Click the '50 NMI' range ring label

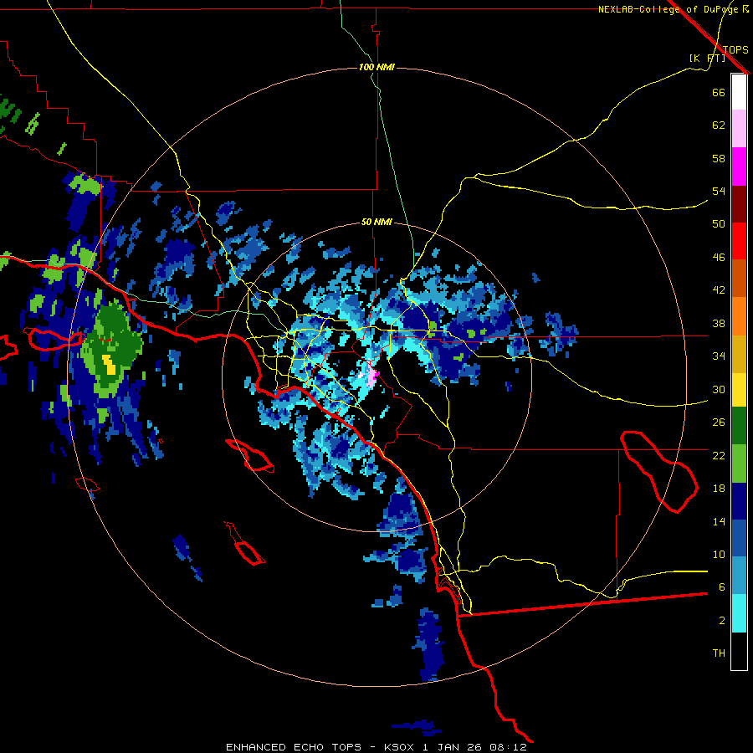coord(376,222)
